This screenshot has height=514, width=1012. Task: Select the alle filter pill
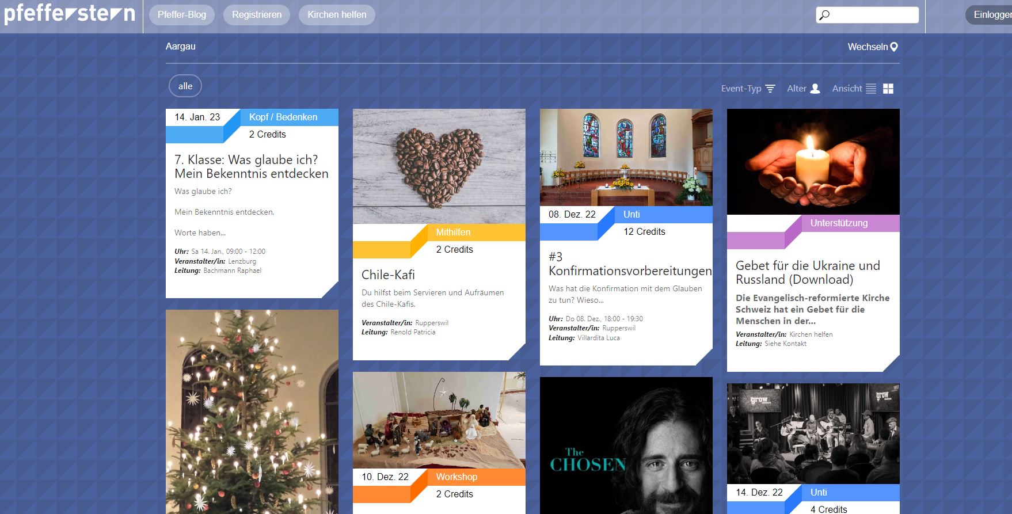point(185,86)
